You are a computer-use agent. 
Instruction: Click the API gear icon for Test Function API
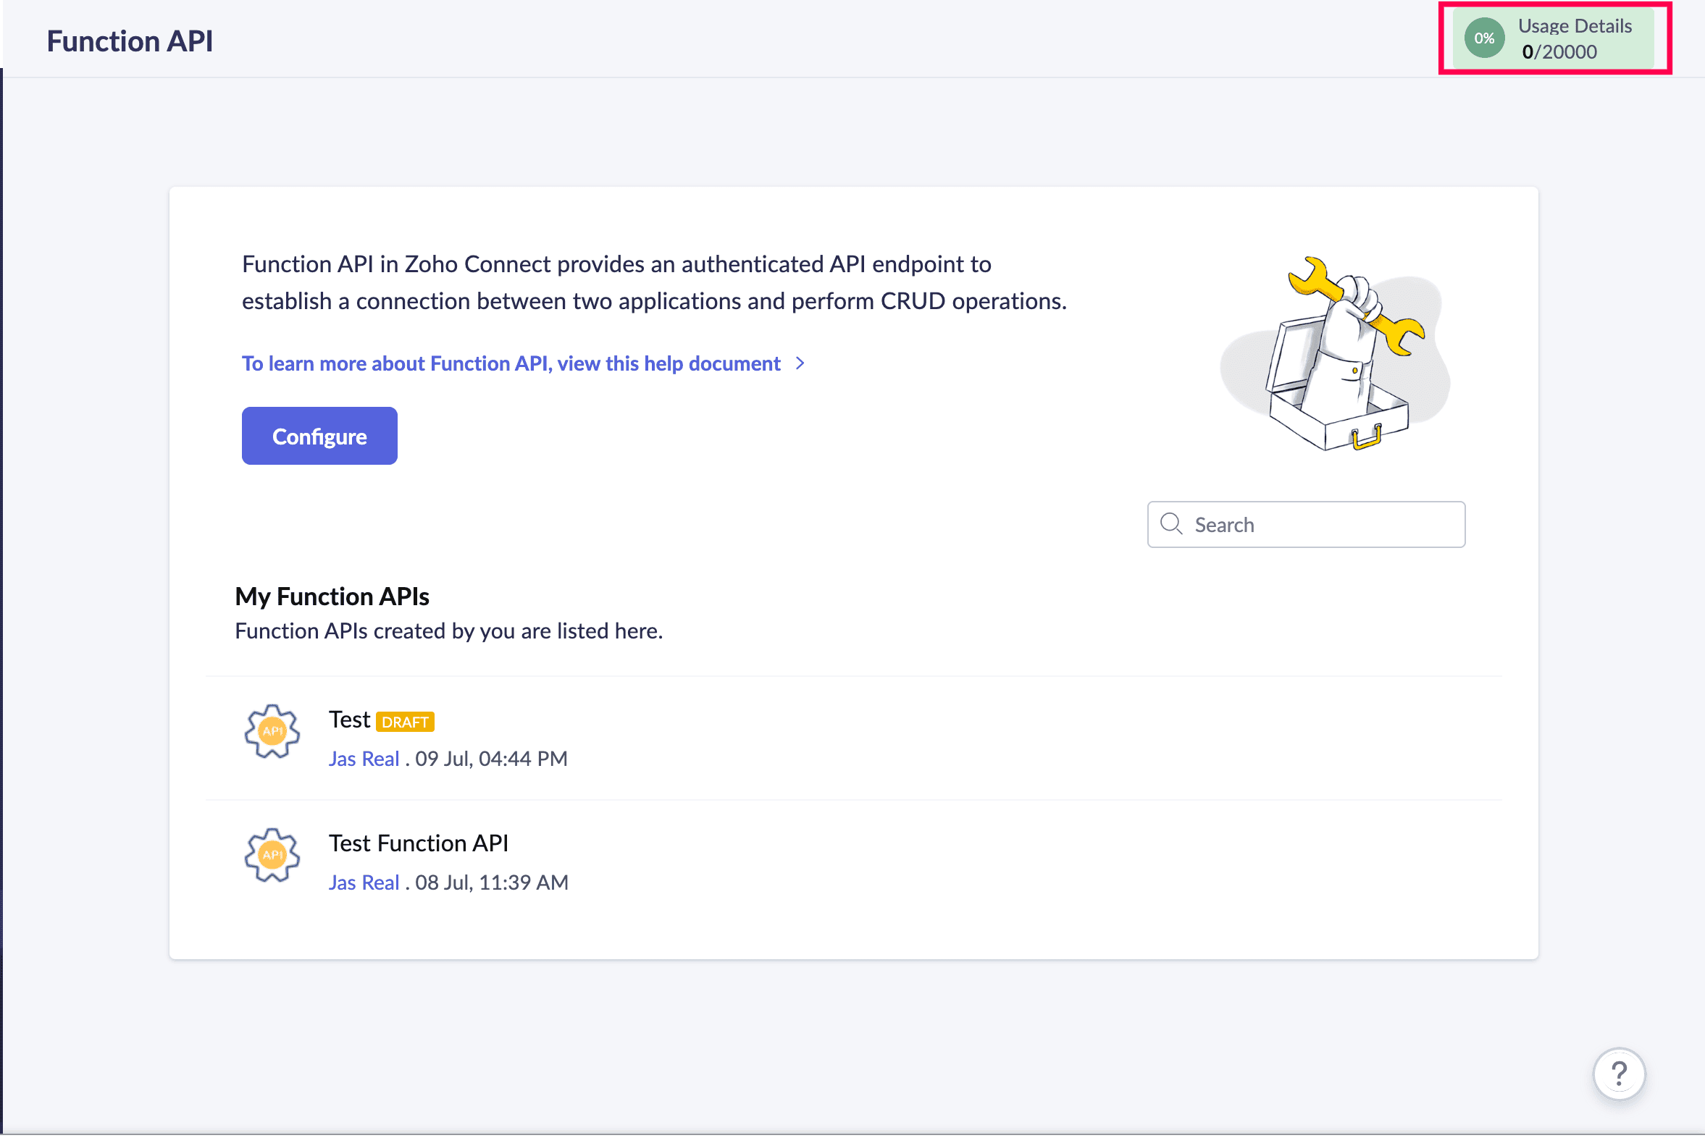(x=272, y=854)
